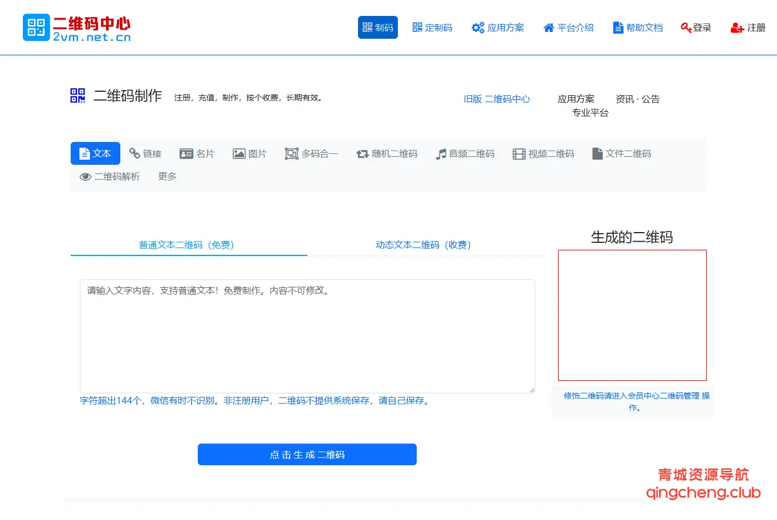The image size is (777, 520).
Task: Open the 随机二维码 random QR tool
Action: [387, 153]
